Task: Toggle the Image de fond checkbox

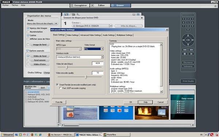Action: (28, 45)
